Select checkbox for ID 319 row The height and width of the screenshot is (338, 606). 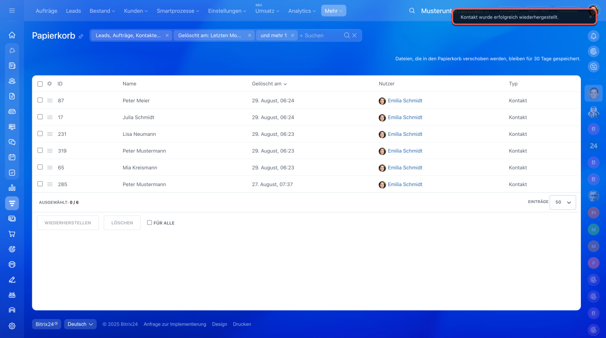pos(40,151)
